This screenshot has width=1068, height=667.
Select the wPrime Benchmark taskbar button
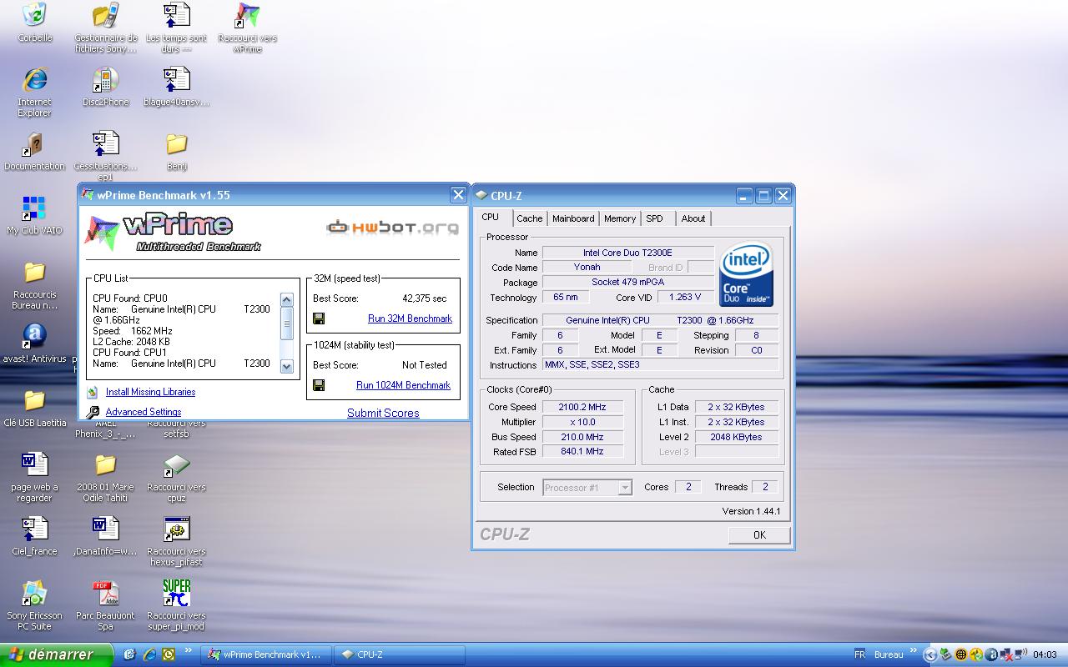pos(266,654)
